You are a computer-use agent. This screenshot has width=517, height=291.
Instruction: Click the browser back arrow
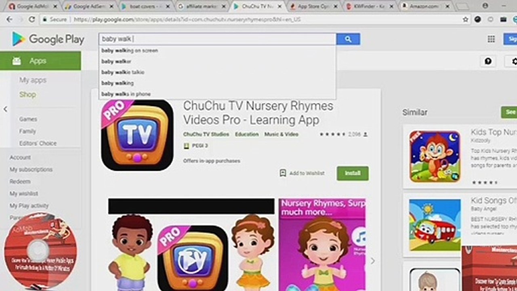tap(10, 19)
